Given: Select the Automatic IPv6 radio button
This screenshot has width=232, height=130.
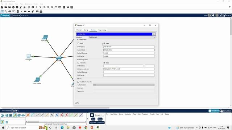Looking at the screenshot, I should [x=78, y=63].
